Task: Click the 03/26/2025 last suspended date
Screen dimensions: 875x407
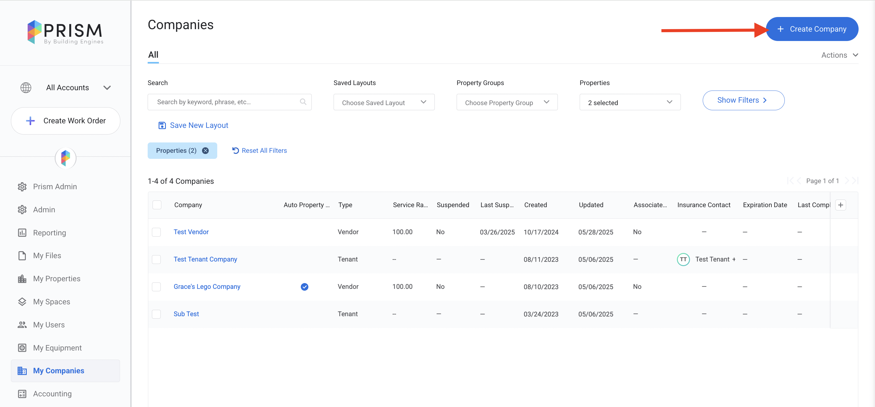Action: click(497, 232)
